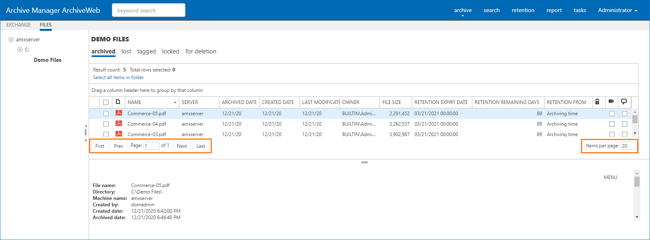The height and width of the screenshot is (240, 650).
Task: Check the row checkbox for Commerce-04.pdf
Action: click(106, 124)
